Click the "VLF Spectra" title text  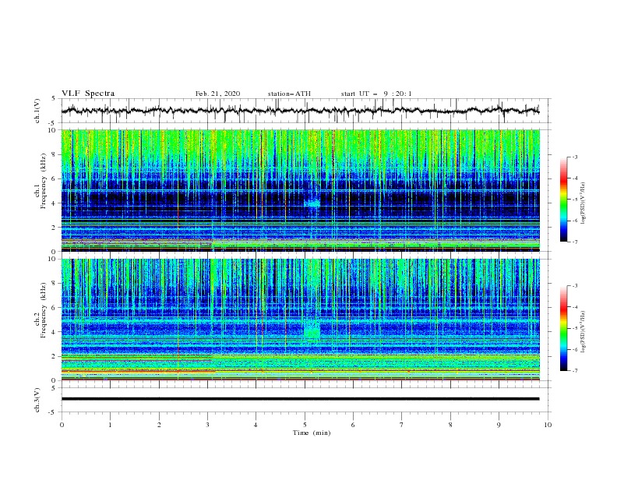click(88, 94)
